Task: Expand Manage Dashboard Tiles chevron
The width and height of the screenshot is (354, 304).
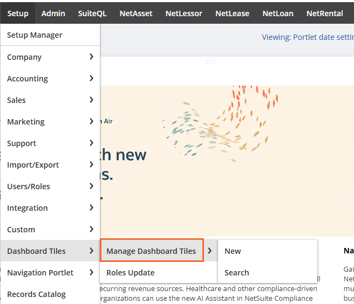Action: (210, 251)
